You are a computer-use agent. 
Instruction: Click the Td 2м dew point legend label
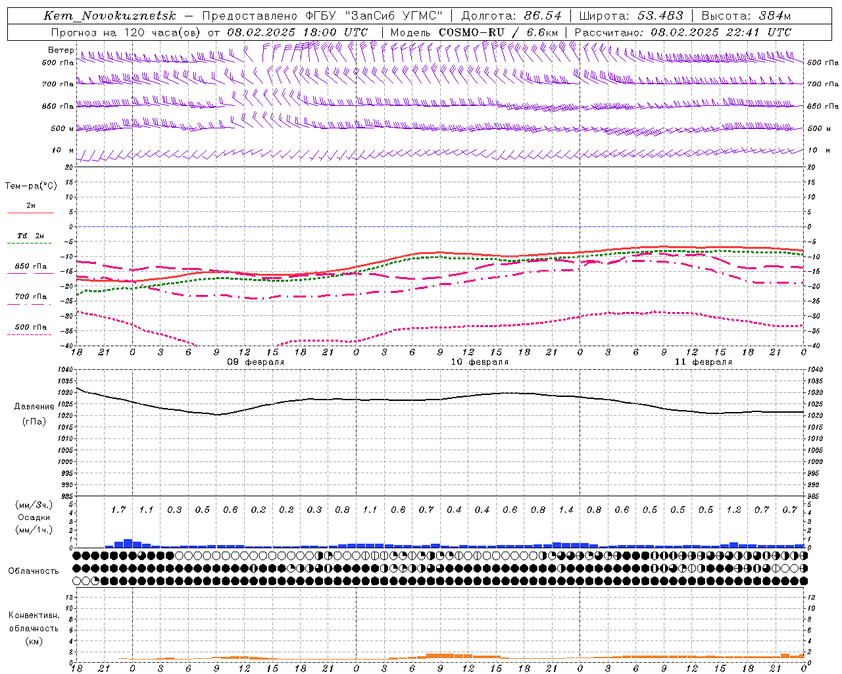point(31,236)
